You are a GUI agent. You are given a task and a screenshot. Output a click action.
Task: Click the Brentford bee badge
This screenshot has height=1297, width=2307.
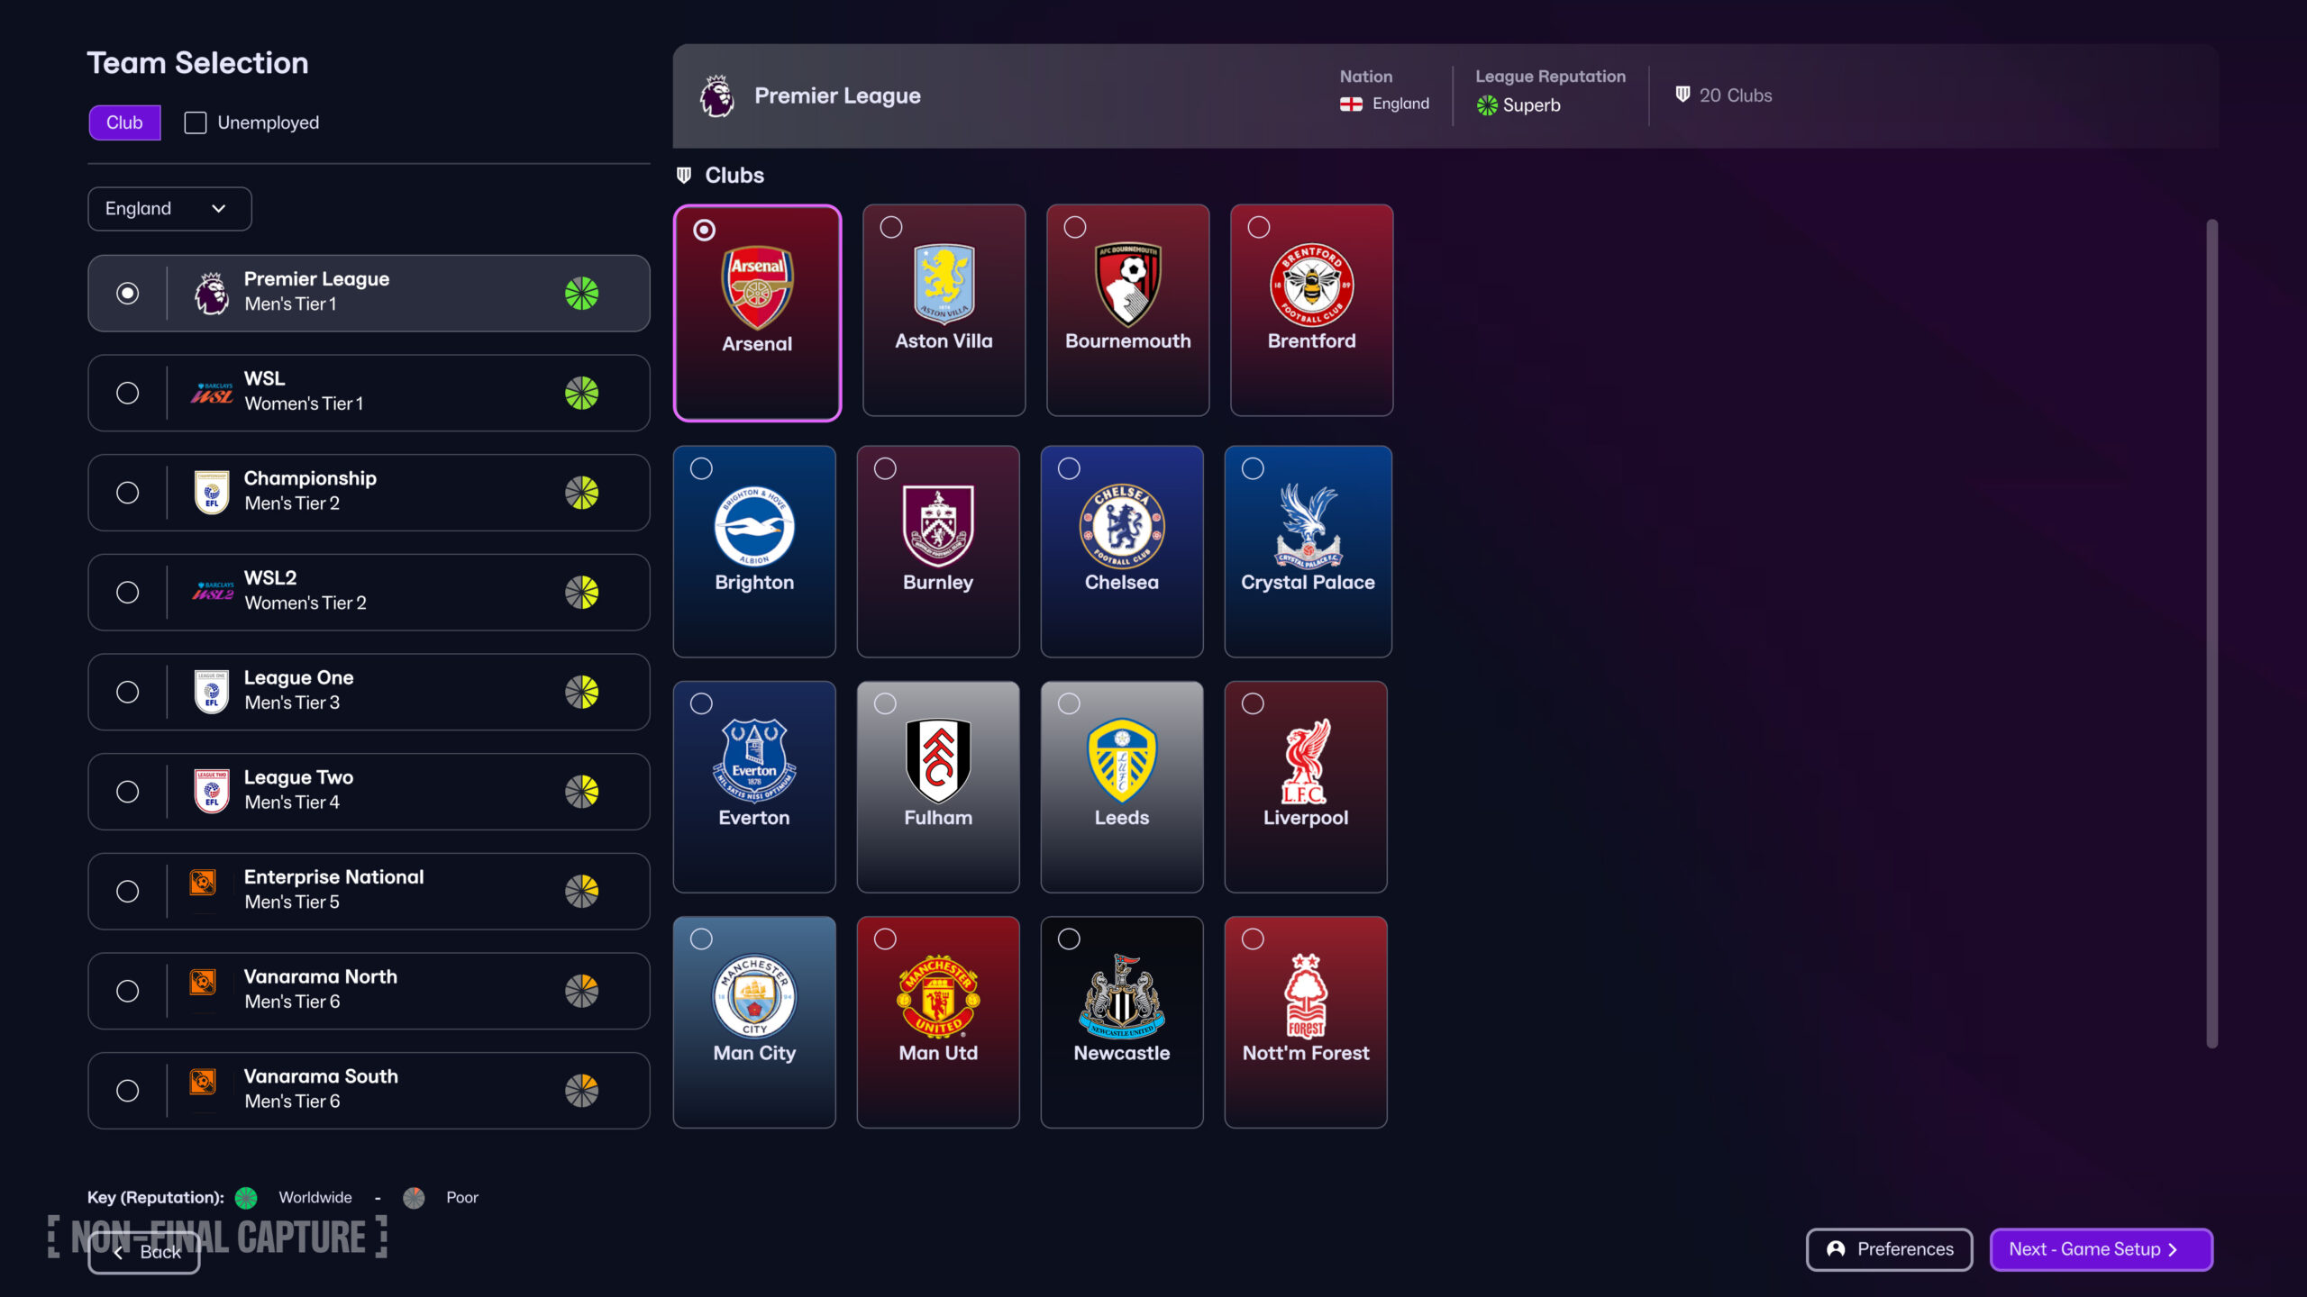[1311, 286]
